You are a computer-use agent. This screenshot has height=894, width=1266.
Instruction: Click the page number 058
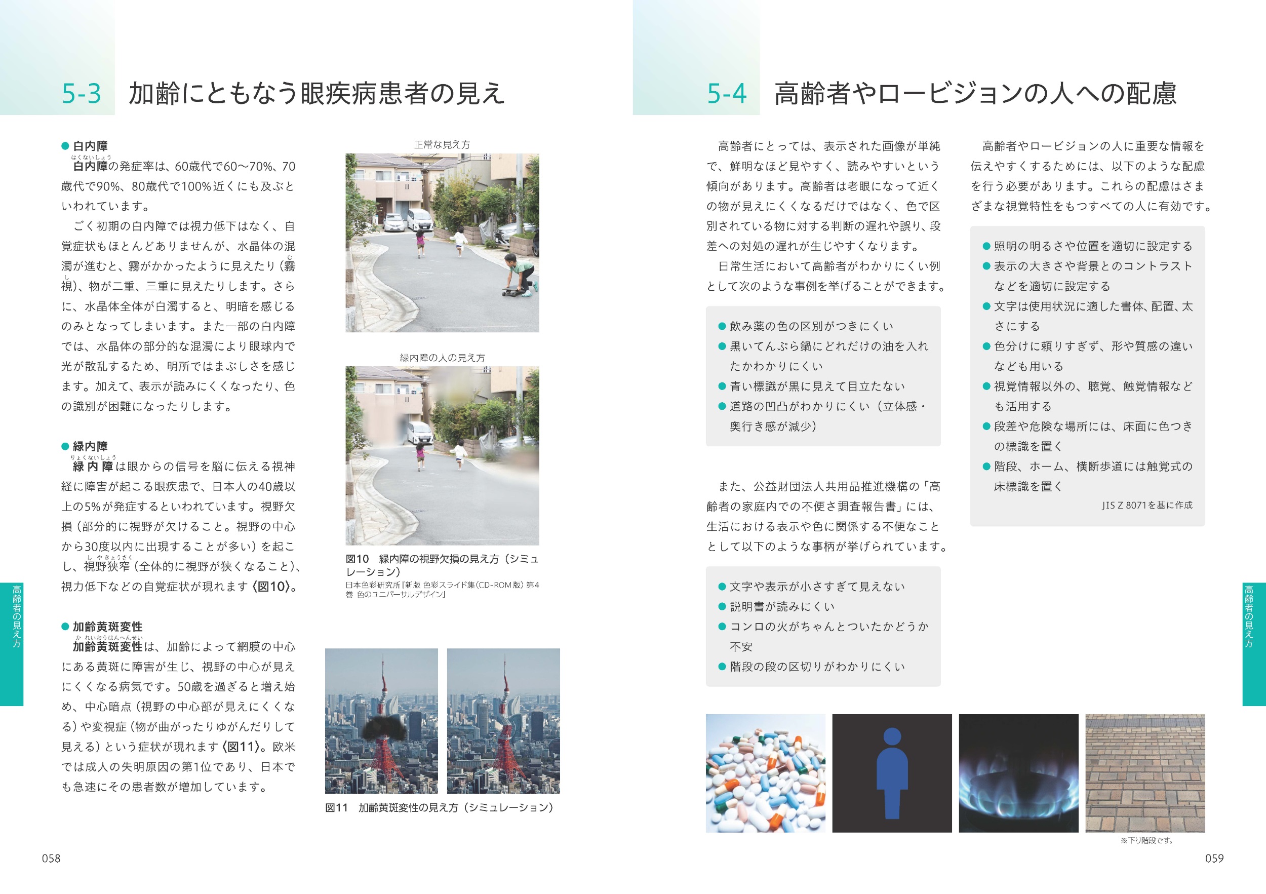tap(51, 859)
